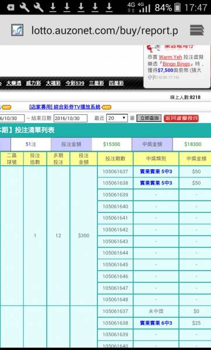
Task: Tap the lotto.auzonet.com address bar
Action: 105,30
